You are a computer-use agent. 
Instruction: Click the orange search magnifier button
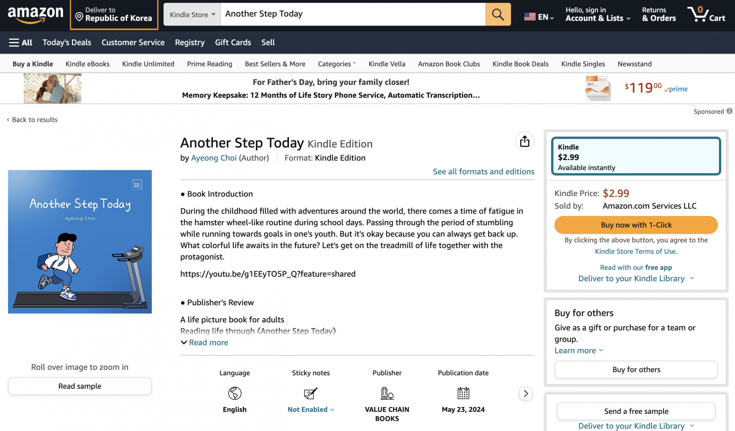498,15
